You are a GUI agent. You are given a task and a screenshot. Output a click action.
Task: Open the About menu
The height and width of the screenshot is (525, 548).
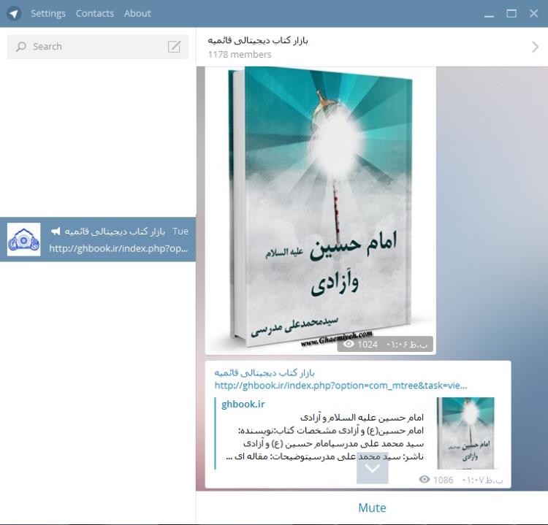pyautogui.click(x=137, y=13)
